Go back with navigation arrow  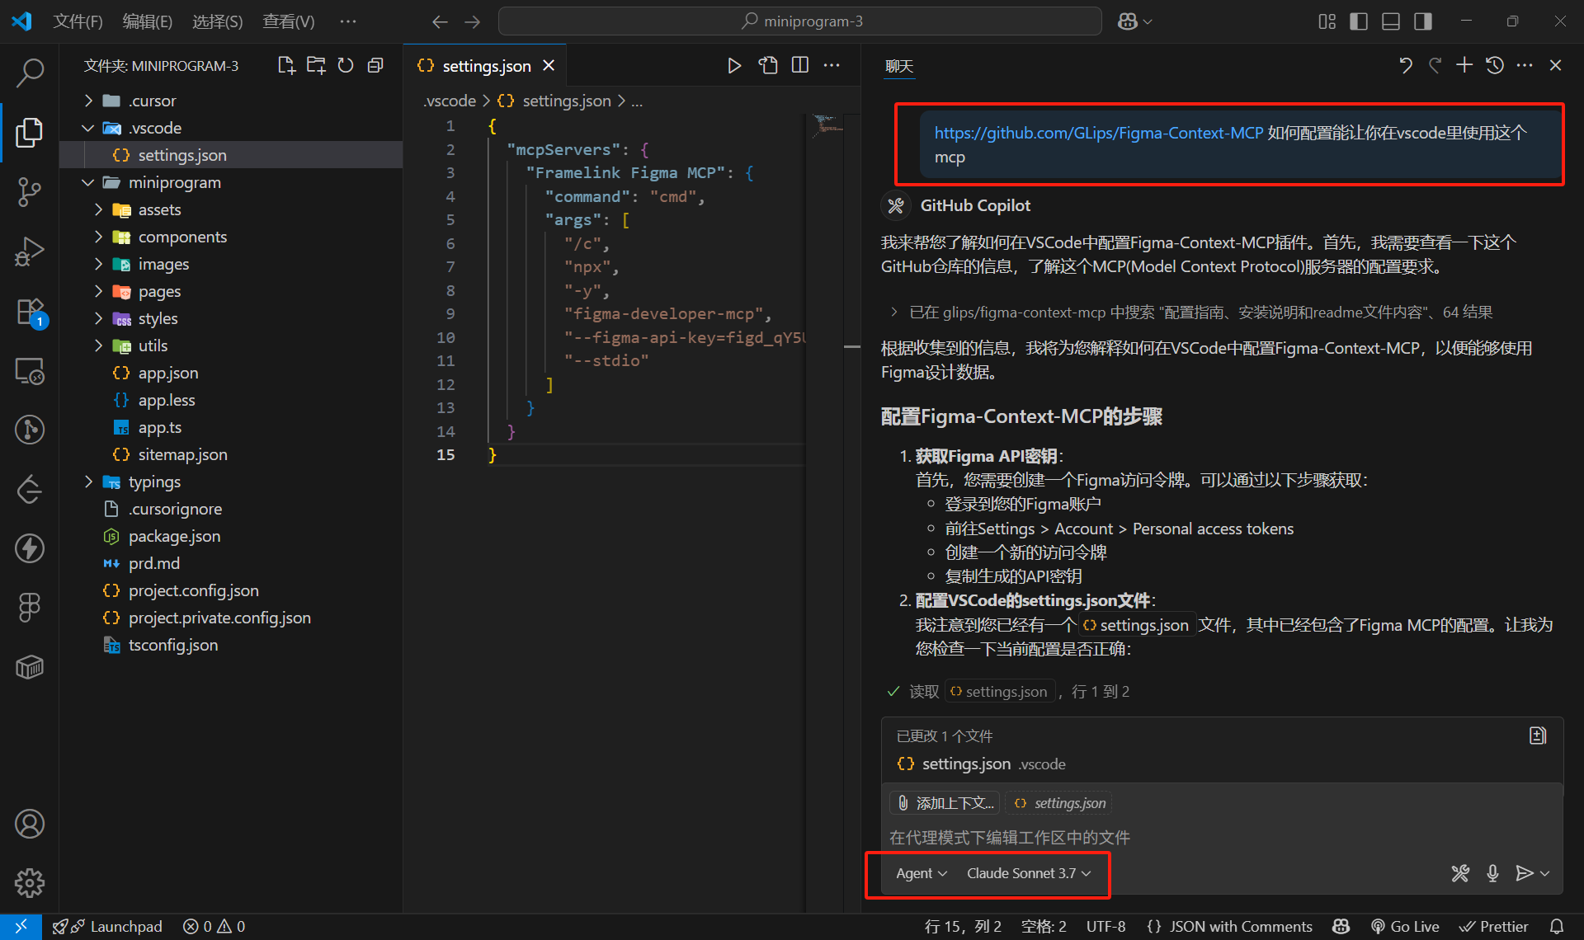tap(440, 21)
